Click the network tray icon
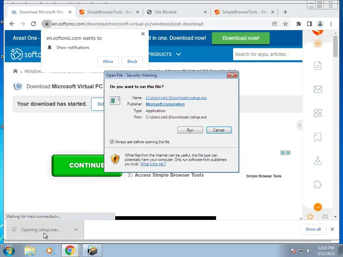The image size is (343, 257). click(301, 251)
